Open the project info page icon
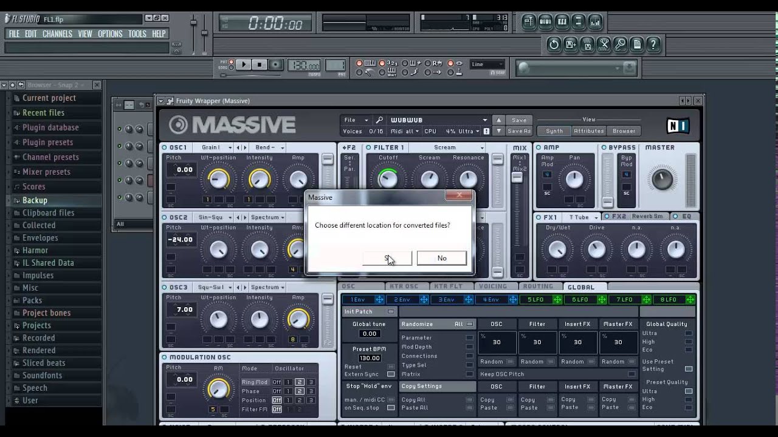Screen dimensions: 778x437 coord(636,44)
